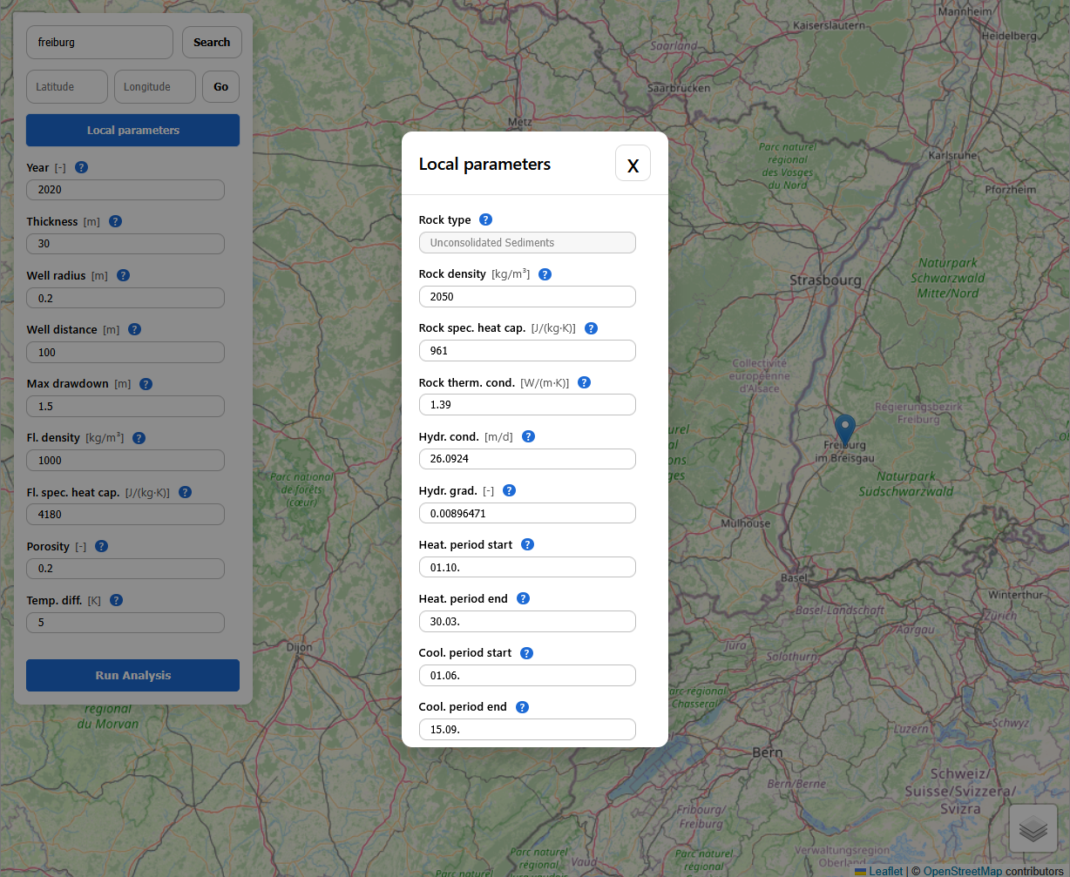Edit cooling period end 15.09.
Image resolution: width=1070 pixels, height=877 pixels.
point(527,729)
